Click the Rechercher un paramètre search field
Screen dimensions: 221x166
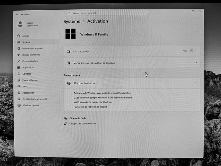click(x=108, y=13)
